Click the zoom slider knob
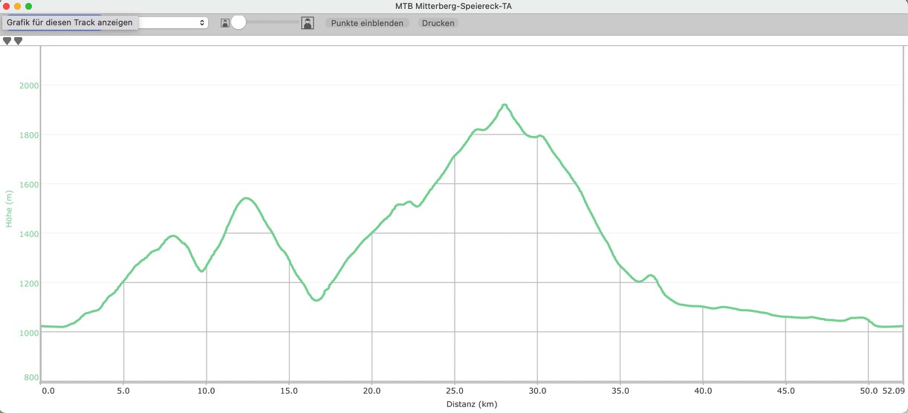The image size is (908, 413). [x=239, y=23]
